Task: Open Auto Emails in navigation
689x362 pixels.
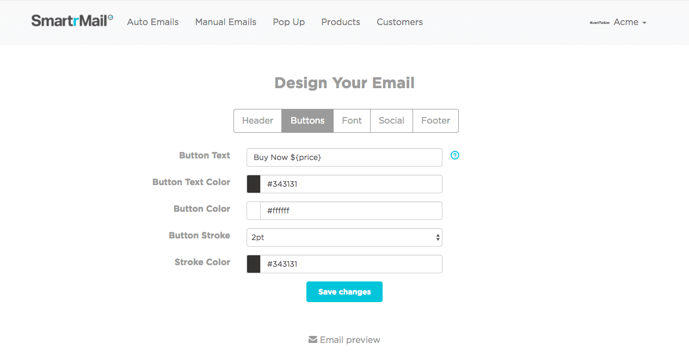Action: tap(153, 22)
